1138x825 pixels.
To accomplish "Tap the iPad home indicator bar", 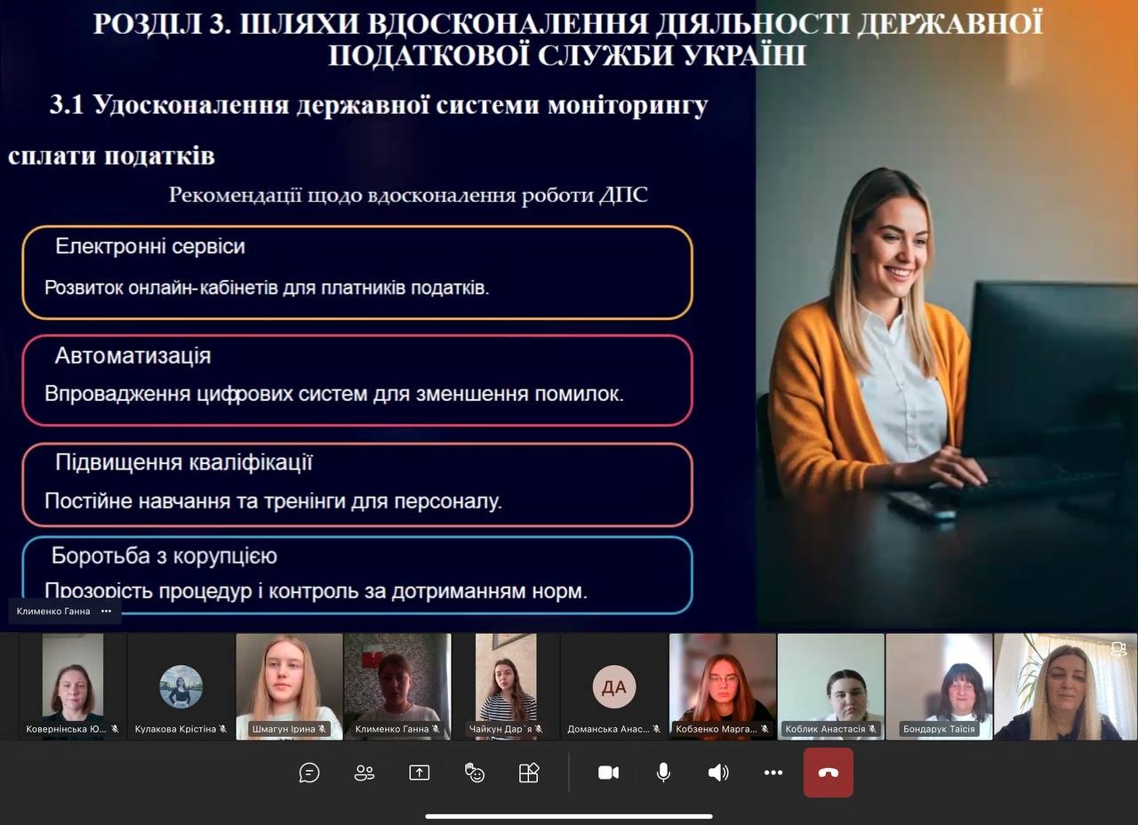I will [569, 816].
